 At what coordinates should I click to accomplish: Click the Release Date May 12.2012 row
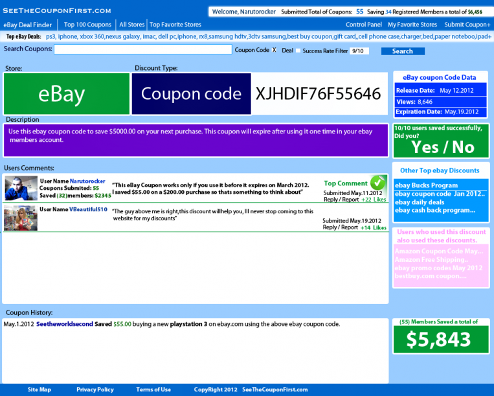point(440,90)
